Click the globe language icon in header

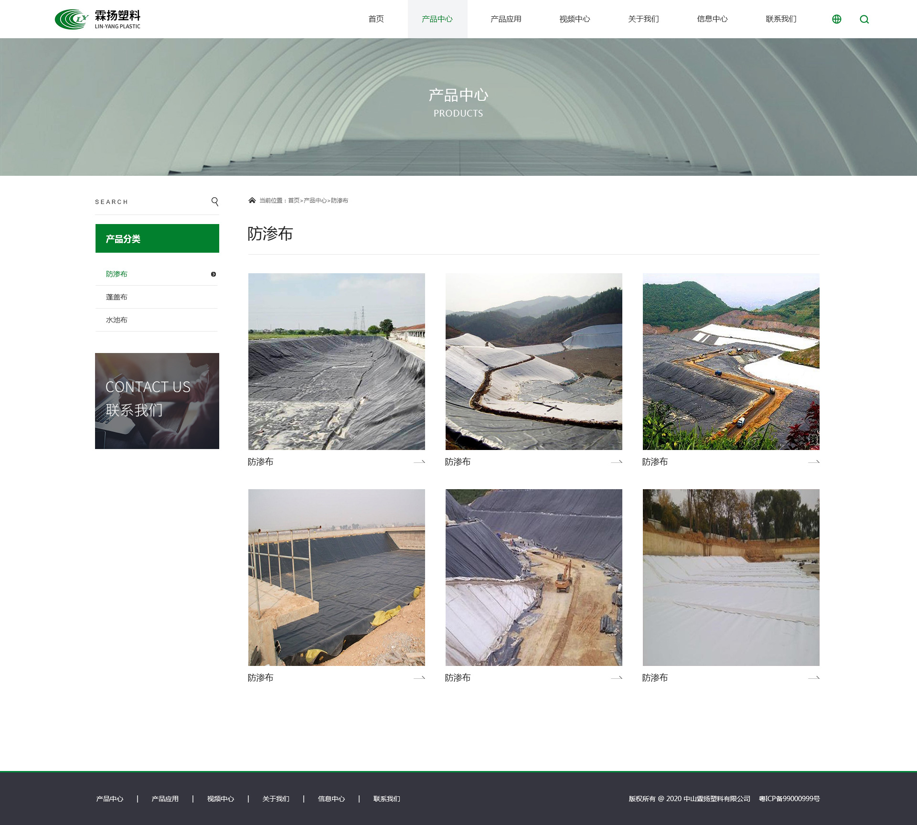836,19
